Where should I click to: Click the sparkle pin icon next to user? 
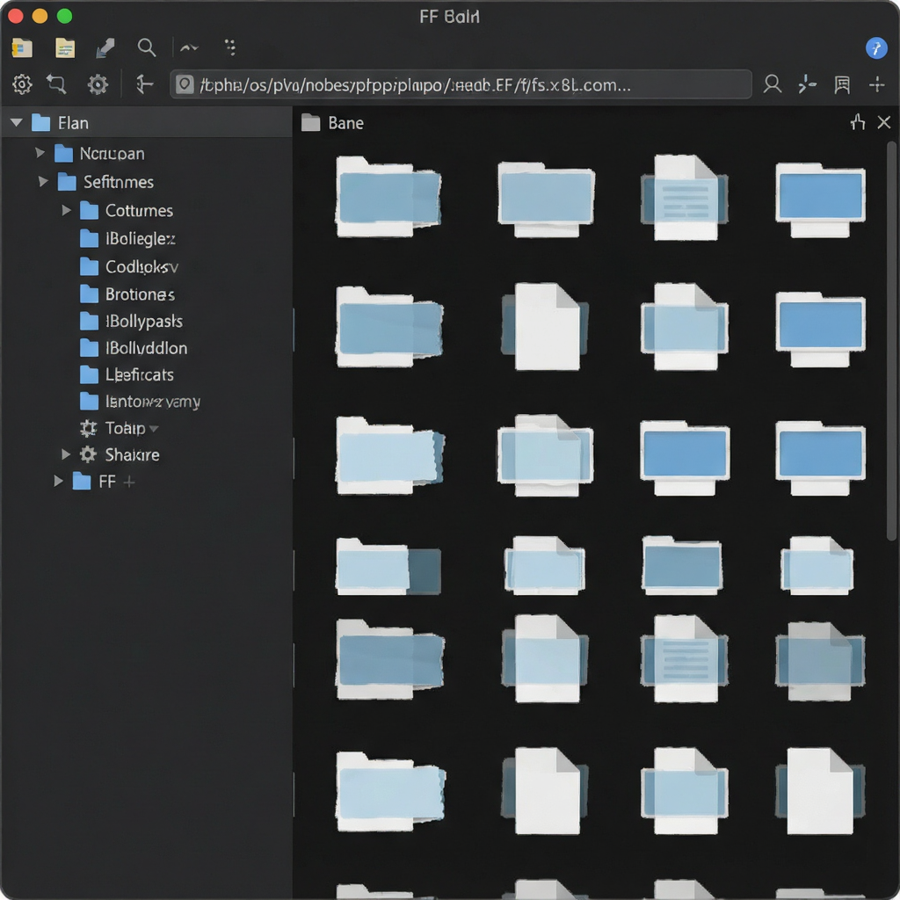pyautogui.click(x=807, y=85)
